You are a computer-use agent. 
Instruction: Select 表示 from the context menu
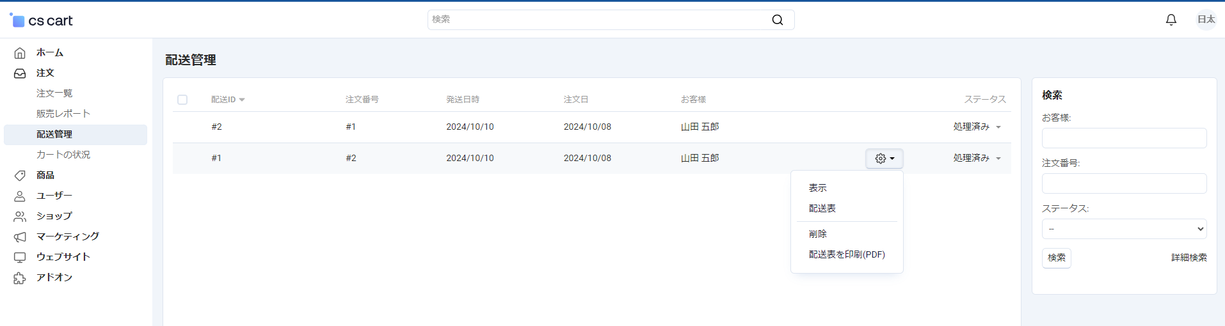click(817, 188)
